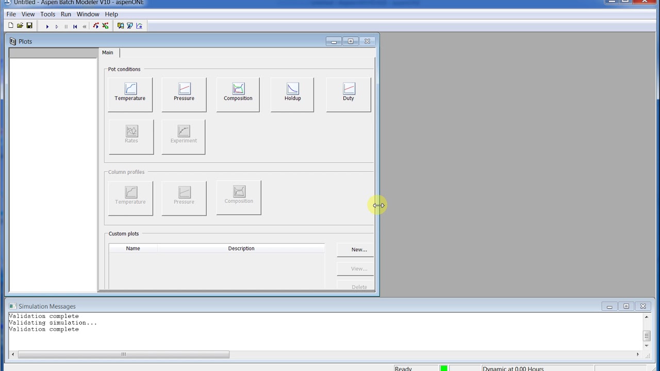
Task: Open the pot Composition plot
Action: click(238, 94)
